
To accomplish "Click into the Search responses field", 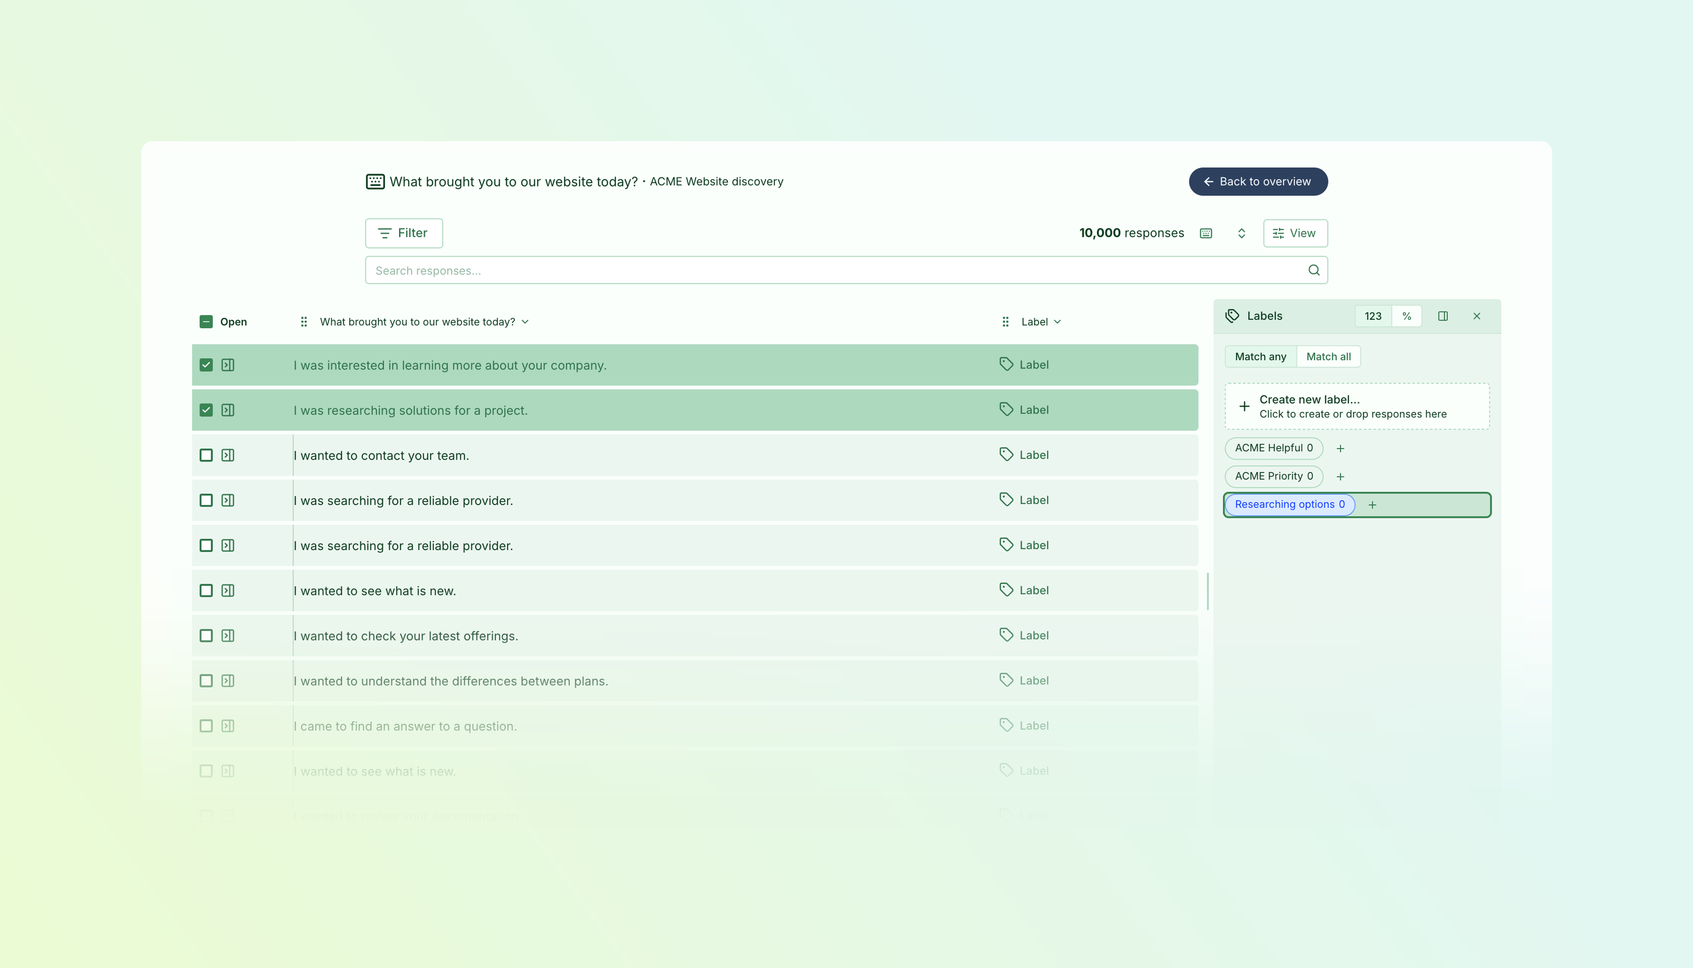I will click(846, 270).
